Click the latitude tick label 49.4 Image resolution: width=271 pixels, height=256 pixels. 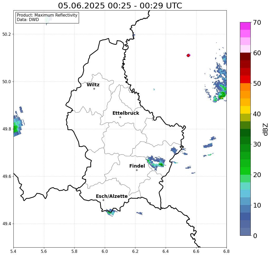click(7, 224)
